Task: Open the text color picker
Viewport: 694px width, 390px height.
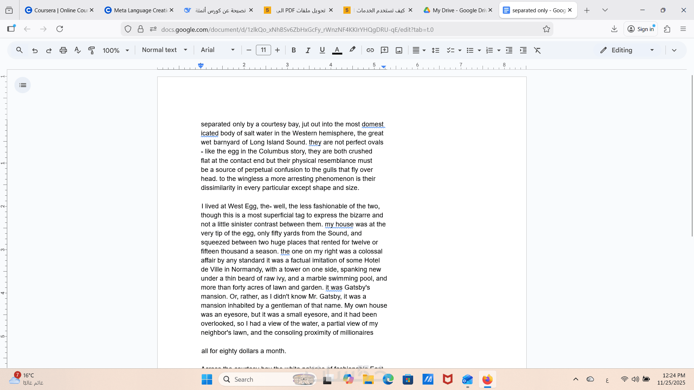Action: [x=337, y=50]
